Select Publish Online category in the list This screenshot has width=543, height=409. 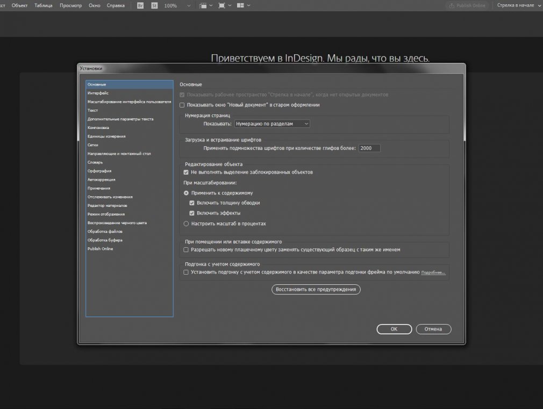tap(130, 249)
